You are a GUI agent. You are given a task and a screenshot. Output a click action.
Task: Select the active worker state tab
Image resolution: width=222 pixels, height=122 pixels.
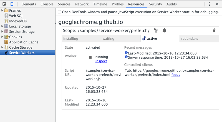[160, 39]
